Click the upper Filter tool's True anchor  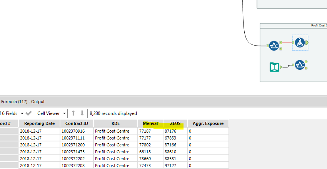tap(281, 43)
